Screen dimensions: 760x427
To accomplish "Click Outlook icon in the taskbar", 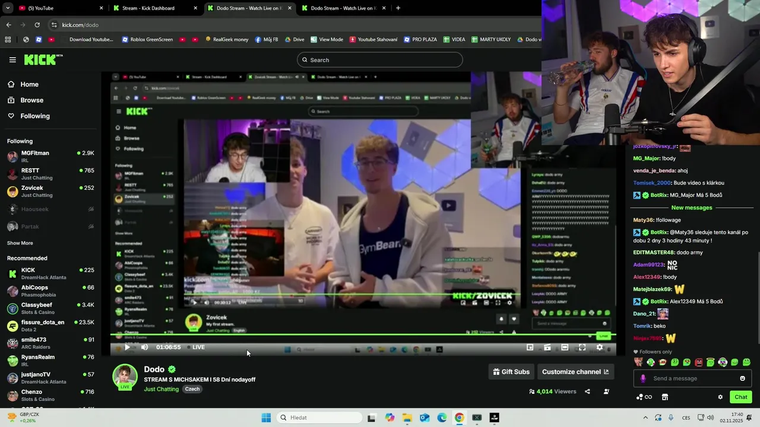I will click(425, 418).
